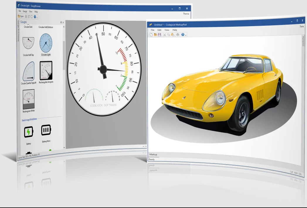Click Cut scissors icon in MarkupPad toolbar
This screenshot has width=307, height=208.
coord(164,35)
